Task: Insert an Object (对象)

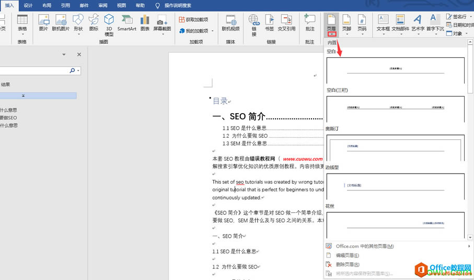Action: tap(454, 33)
